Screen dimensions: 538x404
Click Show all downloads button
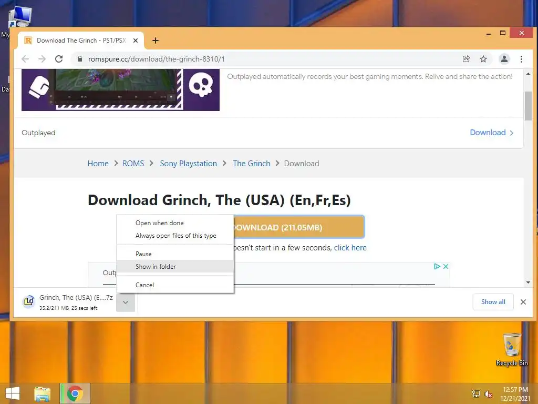point(493,302)
